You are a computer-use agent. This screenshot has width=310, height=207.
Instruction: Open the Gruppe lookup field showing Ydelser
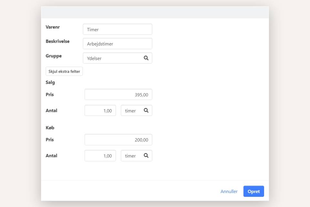(113, 58)
